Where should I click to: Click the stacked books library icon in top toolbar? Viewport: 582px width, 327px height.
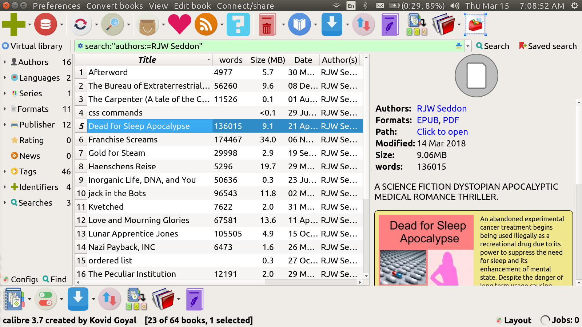tap(443, 24)
